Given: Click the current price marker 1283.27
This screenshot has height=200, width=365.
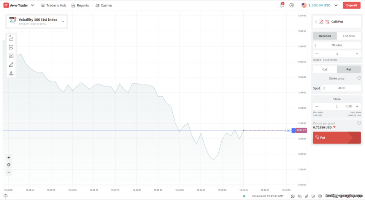Looking at the screenshot, I should (301, 130).
